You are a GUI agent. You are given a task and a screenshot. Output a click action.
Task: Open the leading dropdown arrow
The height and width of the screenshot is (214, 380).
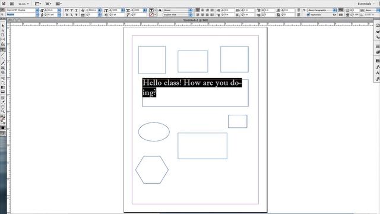coord(59,15)
